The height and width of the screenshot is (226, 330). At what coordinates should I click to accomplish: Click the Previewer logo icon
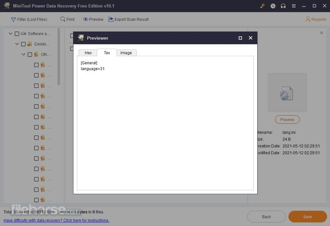pyautogui.click(x=81, y=38)
